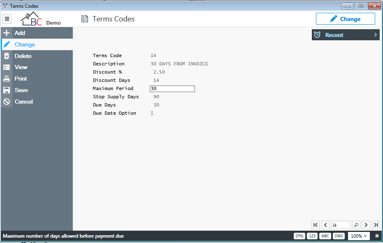Click the top-right Change button
This screenshot has height=243, width=383.
(346, 19)
